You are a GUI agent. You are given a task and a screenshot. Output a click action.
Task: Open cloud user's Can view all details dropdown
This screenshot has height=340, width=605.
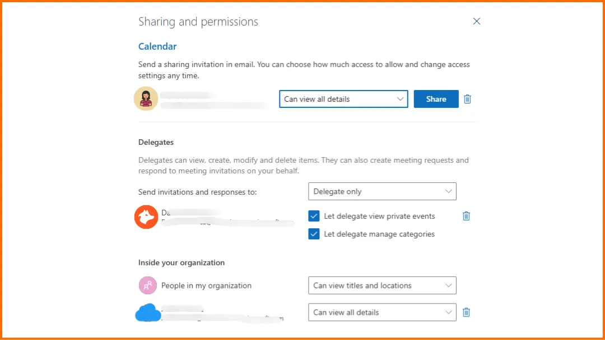382,312
